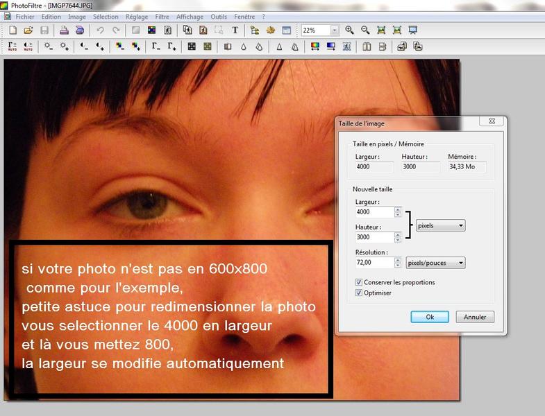The width and height of the screenshot is (545, 416).
Task: Select the Text tool T icon
Action: [x=235, y=31]
